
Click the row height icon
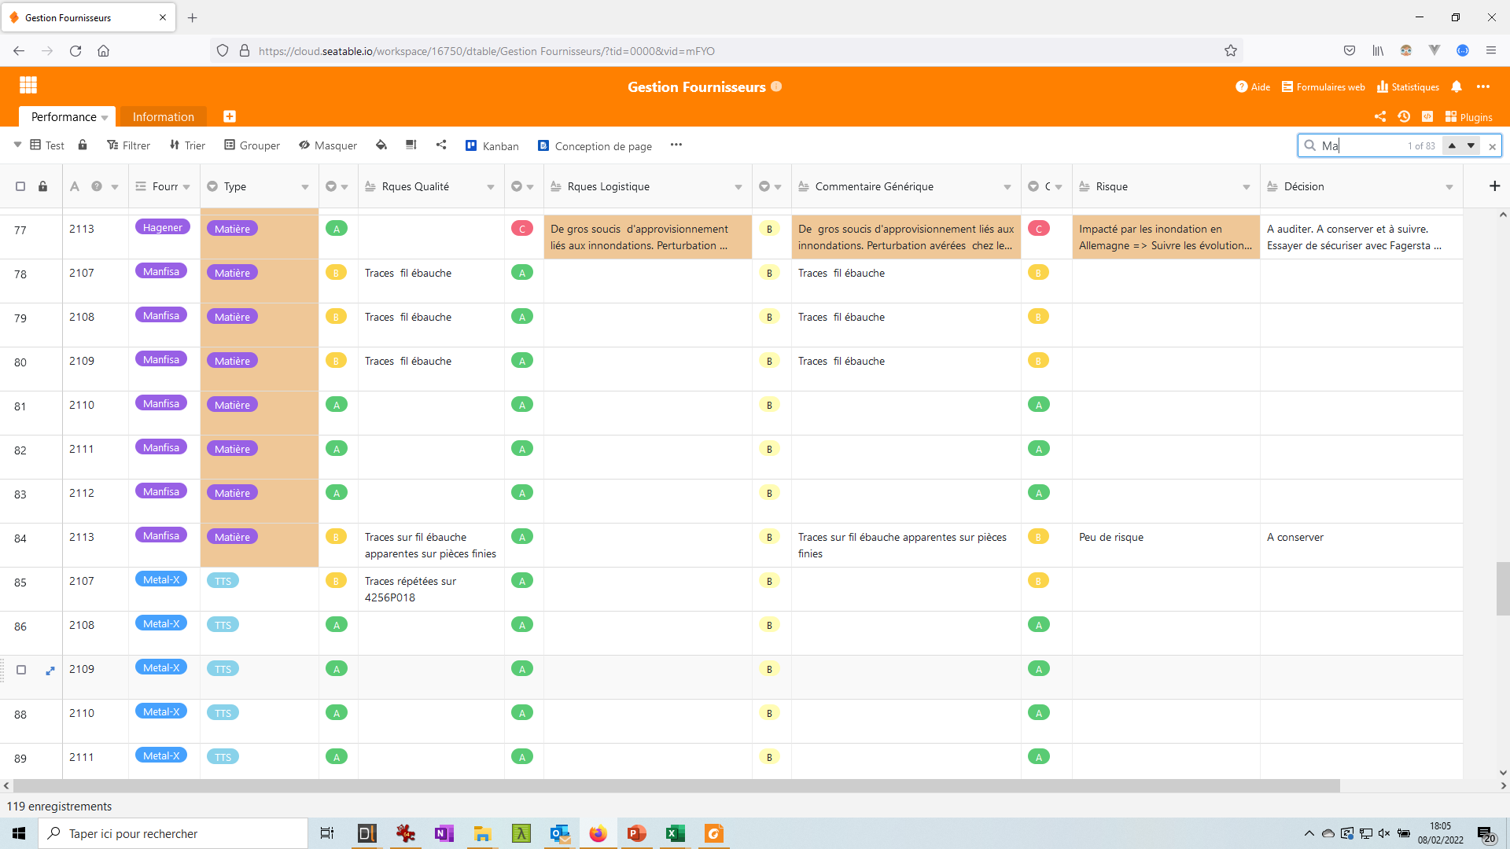(x=411, y=145)
